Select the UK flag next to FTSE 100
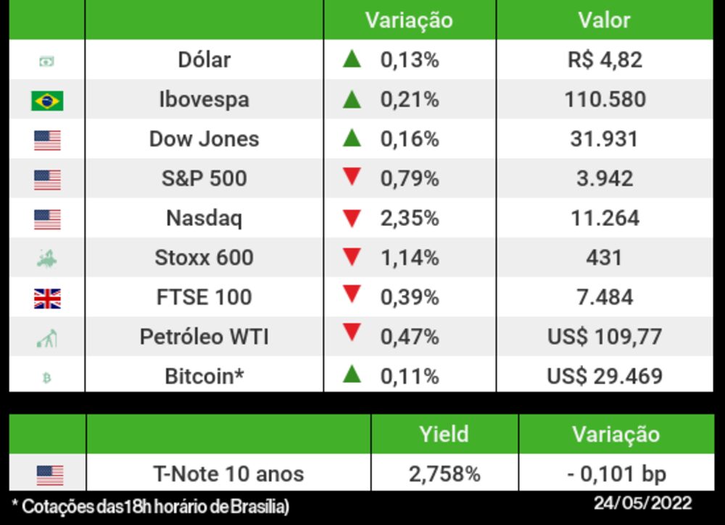725x525 pixels. pyautogui.click(x=47, y=298)
